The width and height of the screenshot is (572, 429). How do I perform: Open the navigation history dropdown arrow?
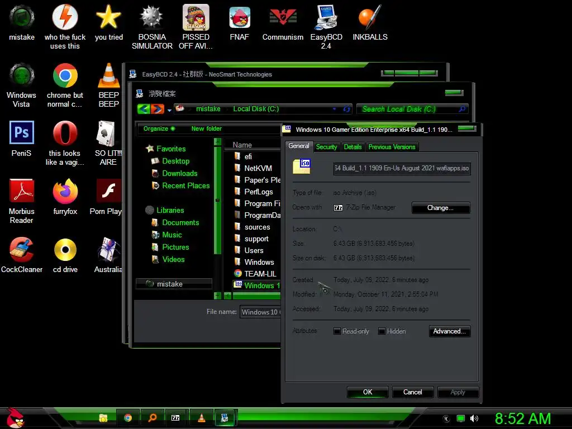[x=169, y=110]
